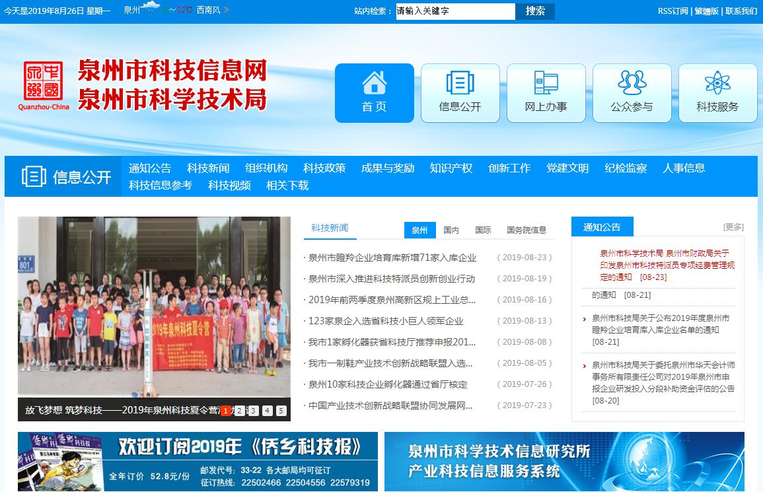Select slideshow page indicator 2
This screenshot has width=763, height=492.
[240, 411]
